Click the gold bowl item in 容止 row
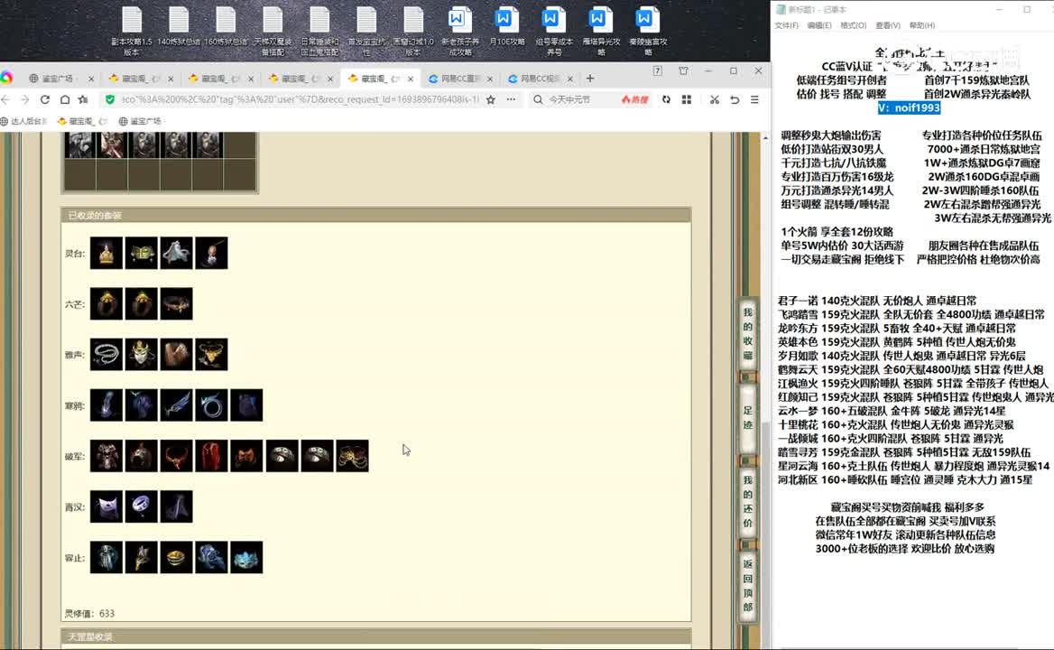 176,557
